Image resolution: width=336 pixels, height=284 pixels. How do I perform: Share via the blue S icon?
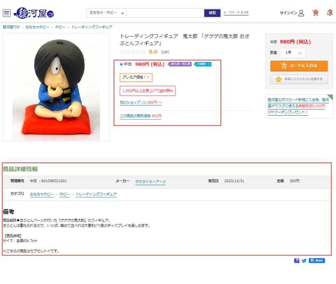[296, 260]
